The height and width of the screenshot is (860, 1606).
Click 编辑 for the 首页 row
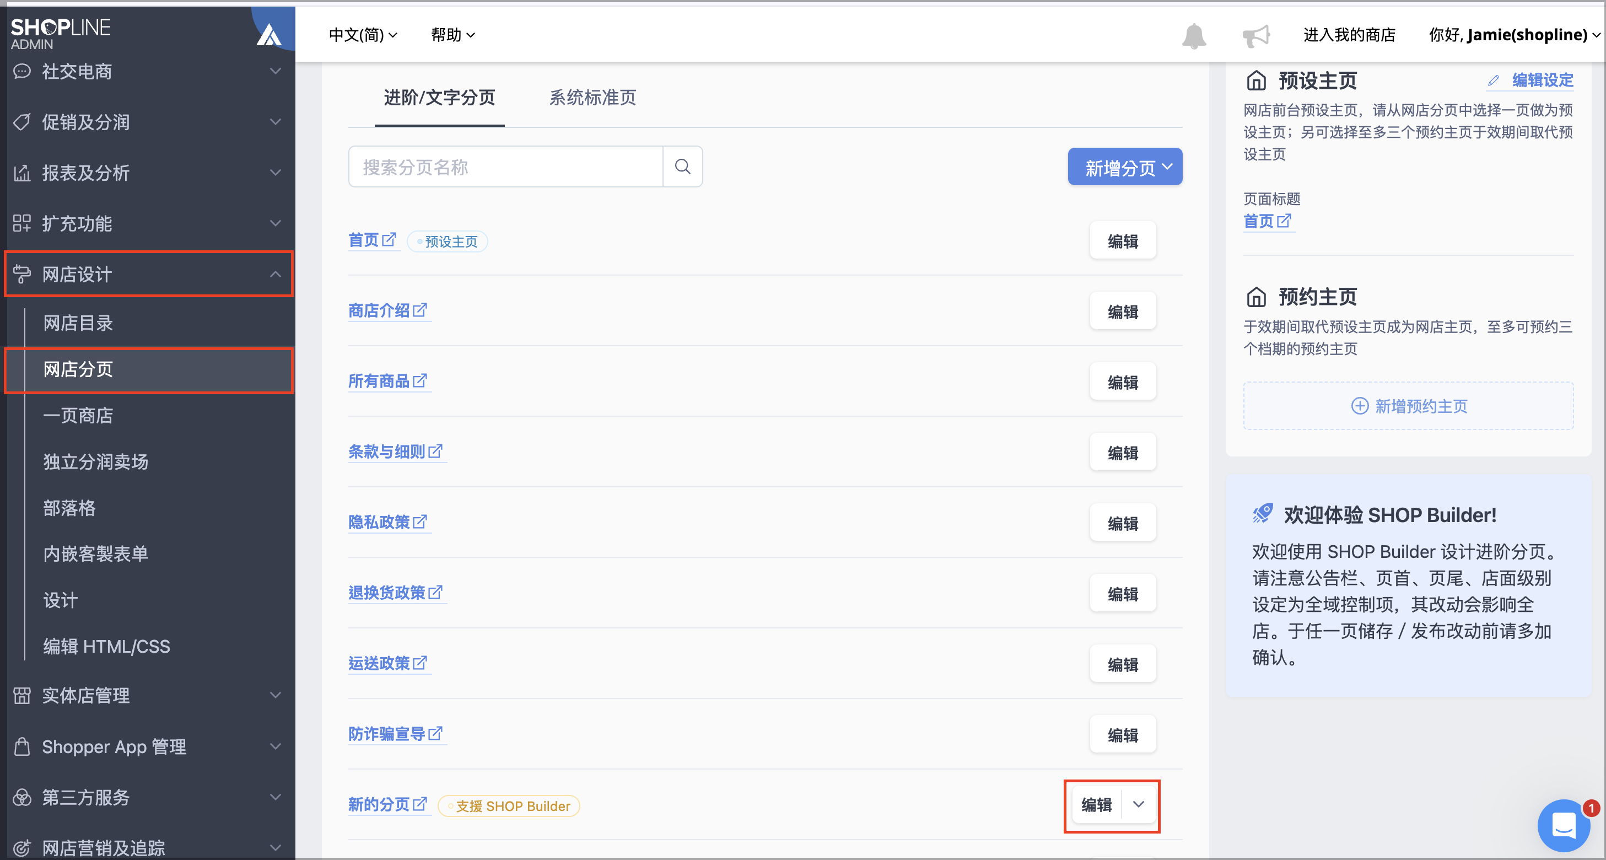tap(1123, 241)
